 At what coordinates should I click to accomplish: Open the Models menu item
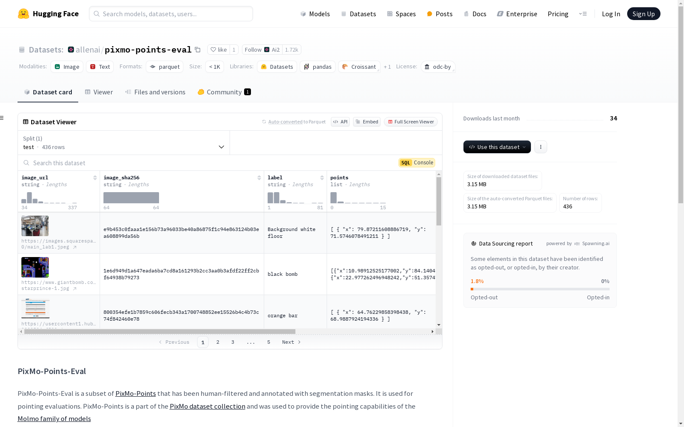(315, 14)
